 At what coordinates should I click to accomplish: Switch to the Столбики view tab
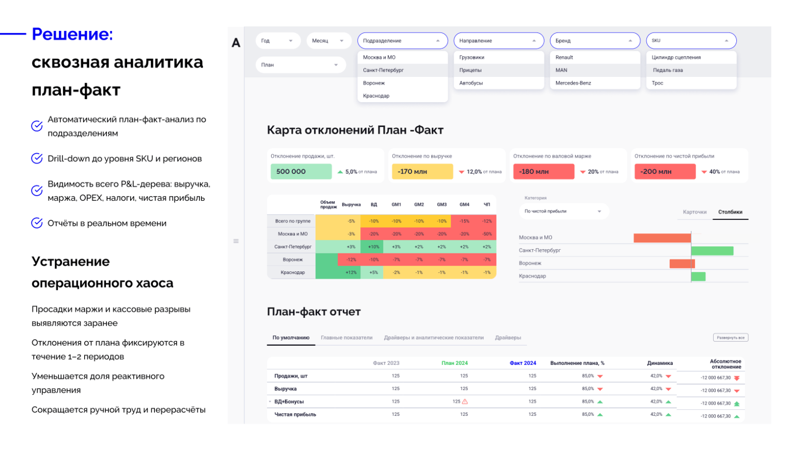point(730,212)
